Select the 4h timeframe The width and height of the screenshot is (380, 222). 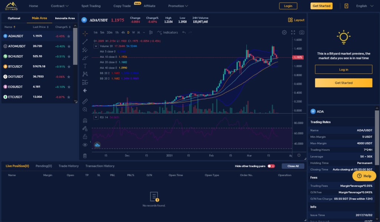(123, 33)
